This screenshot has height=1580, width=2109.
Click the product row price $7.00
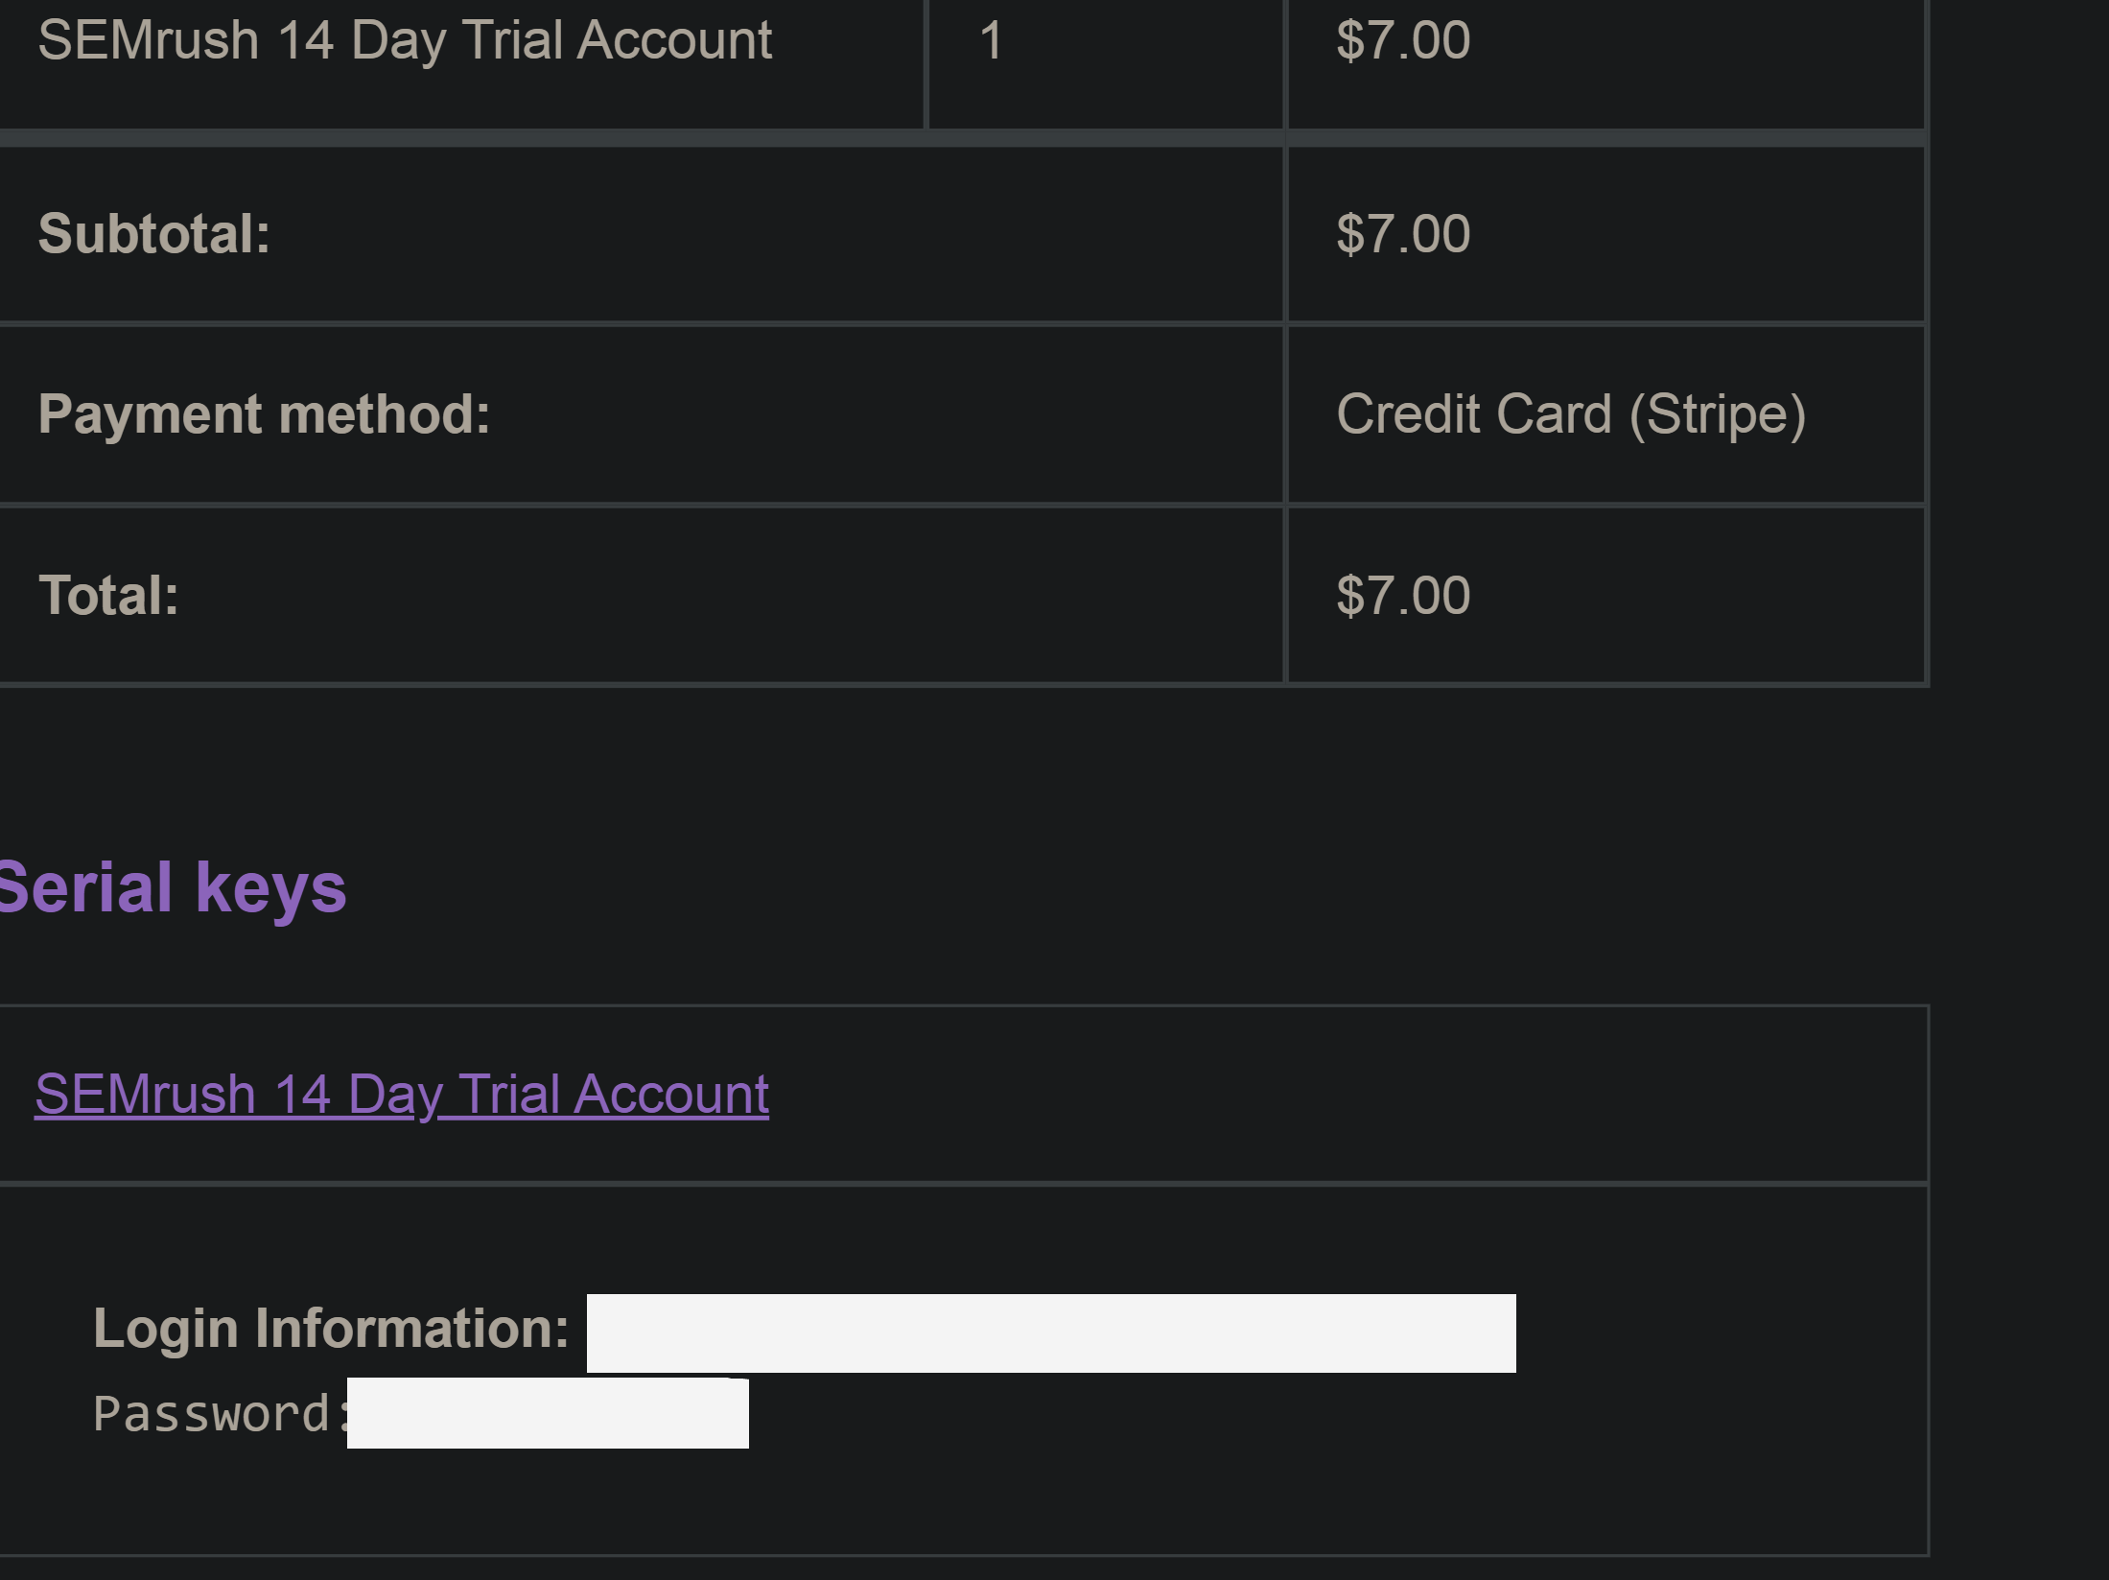(x=1403, y=40)
